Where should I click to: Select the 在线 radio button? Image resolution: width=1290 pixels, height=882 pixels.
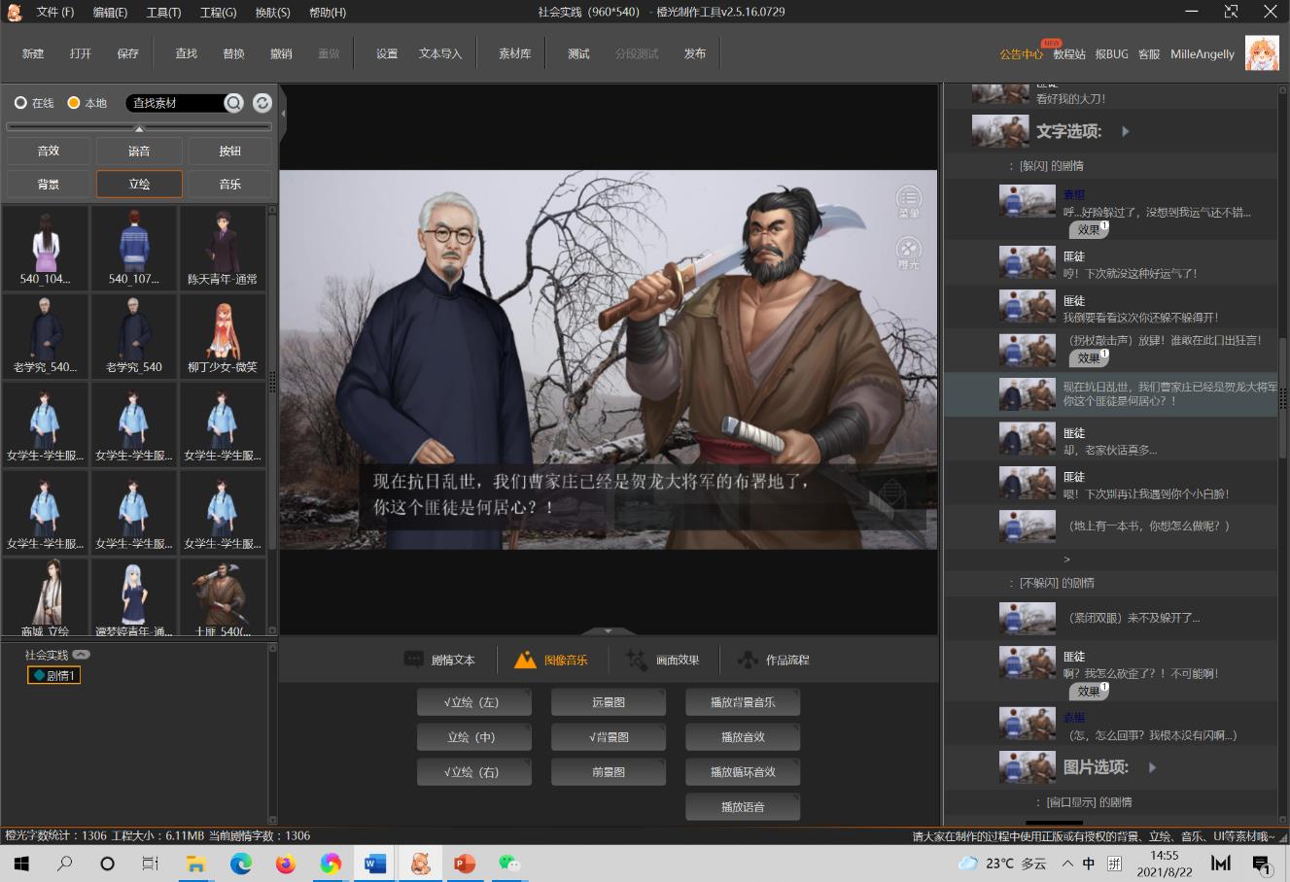click(x=20, y=103)
